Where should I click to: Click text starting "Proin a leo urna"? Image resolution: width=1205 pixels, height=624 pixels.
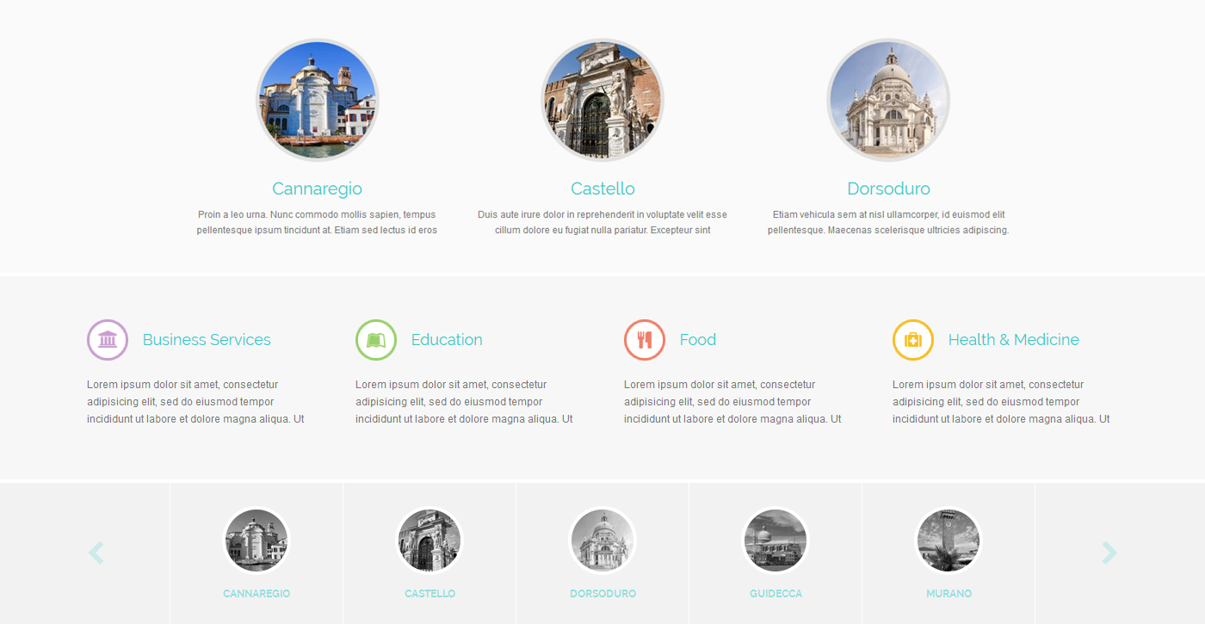(x=317, y=222)
